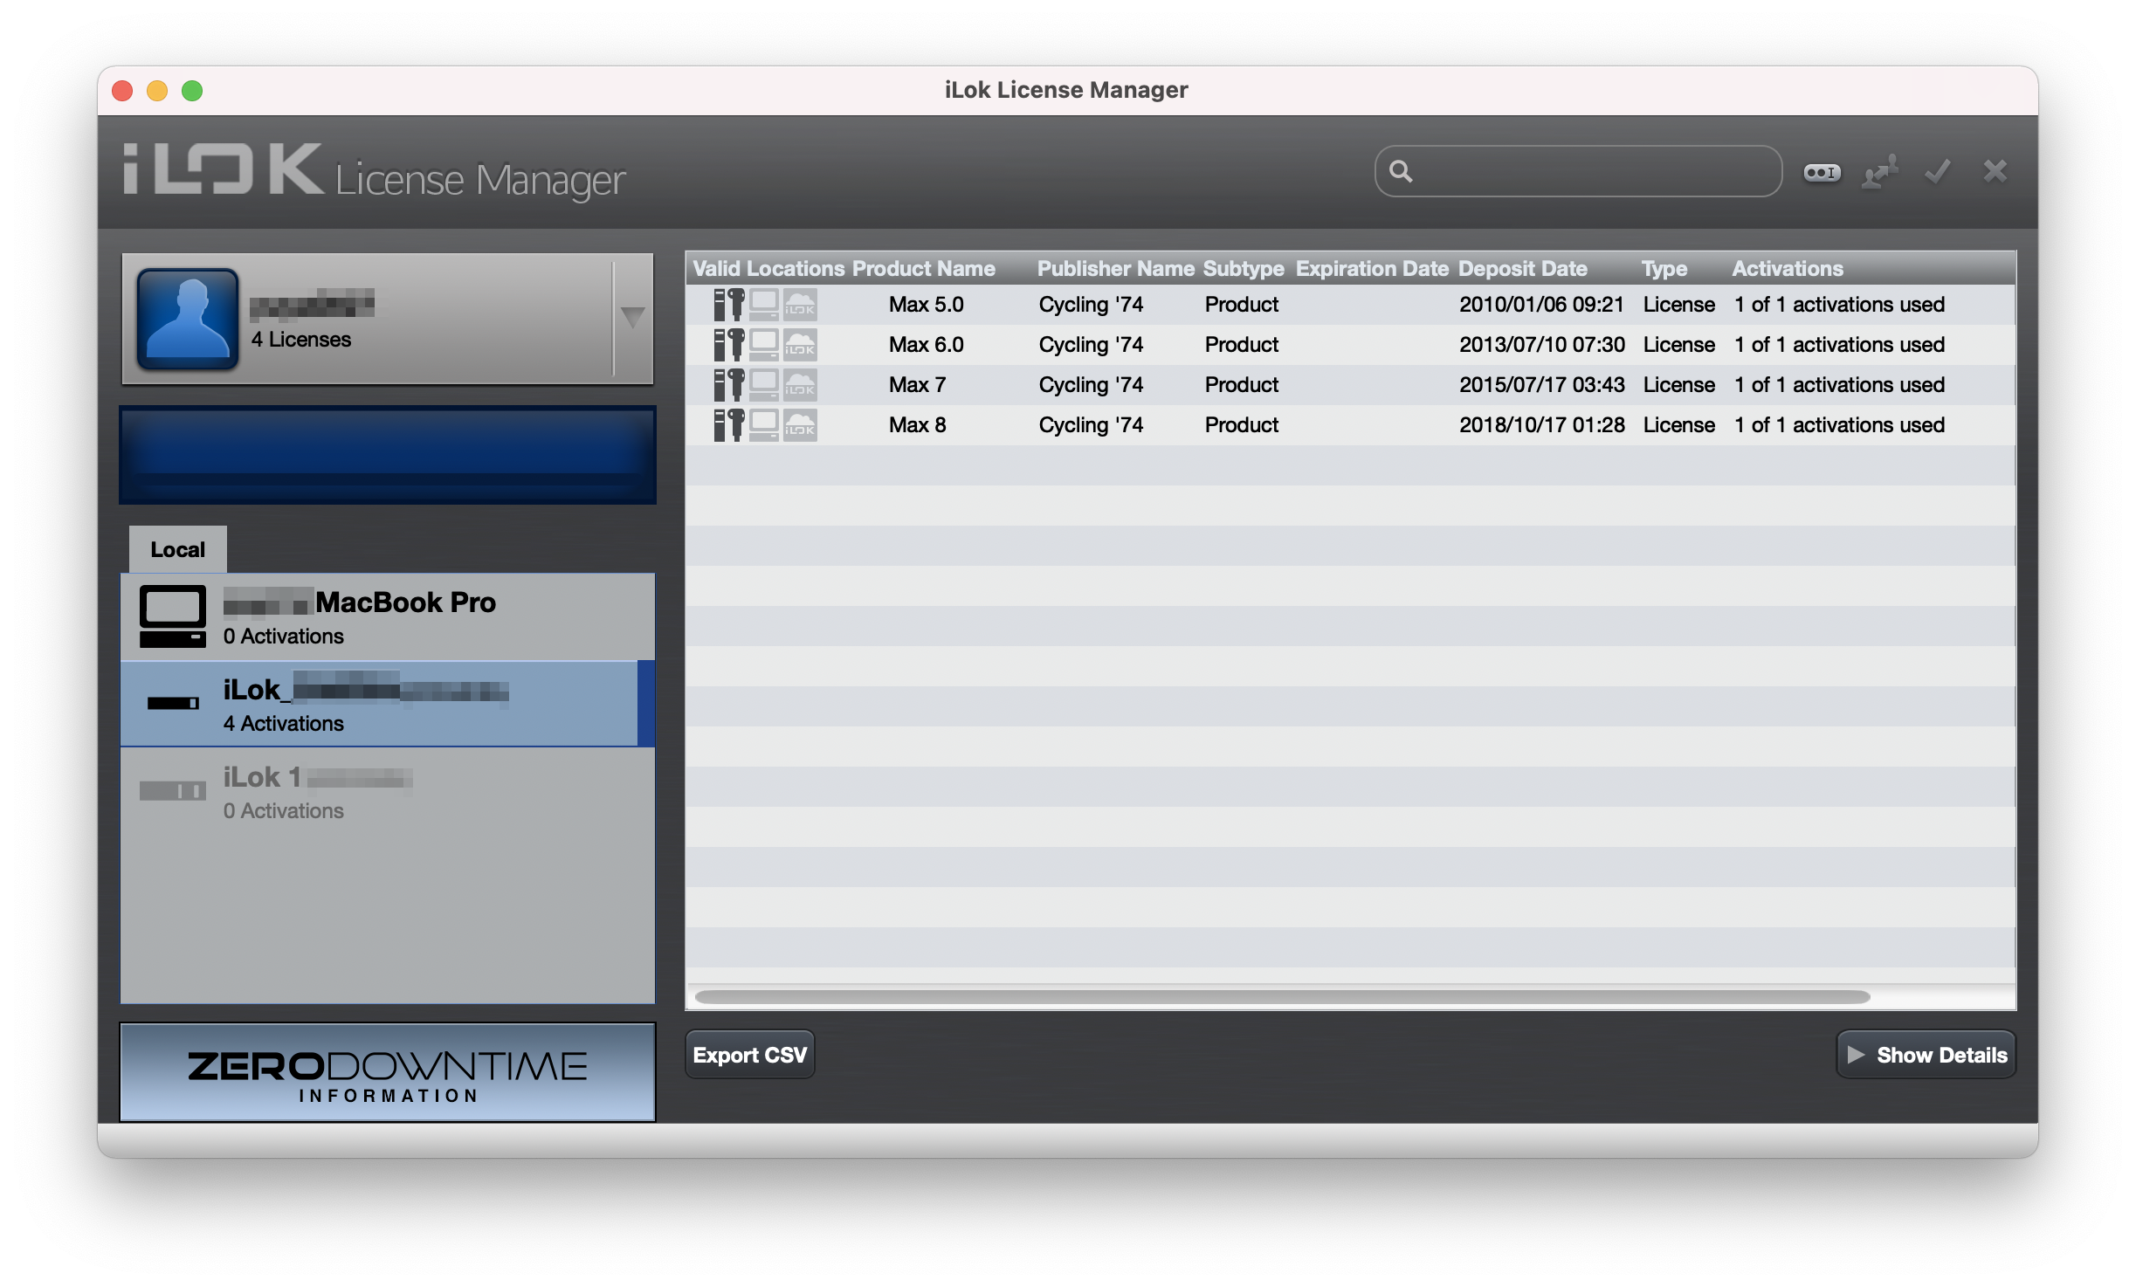The image size is (2136, 1287).
Task: Click the cloud iLok icon on the Max 5.0 row
Action: [x=800, y=305]
